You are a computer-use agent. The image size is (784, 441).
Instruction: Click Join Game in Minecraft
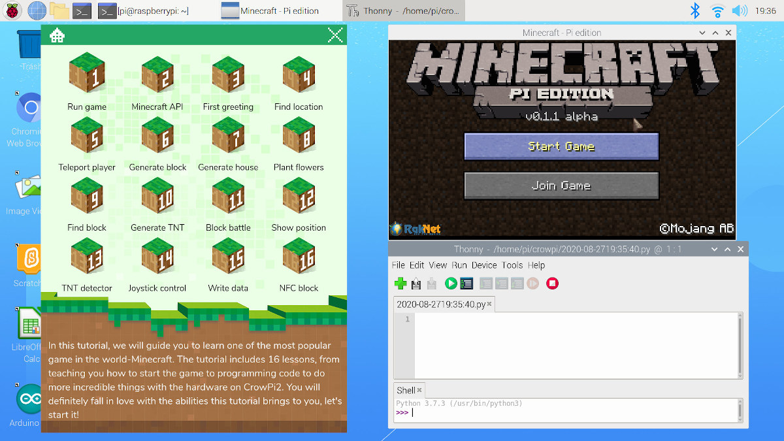point(561,186)
